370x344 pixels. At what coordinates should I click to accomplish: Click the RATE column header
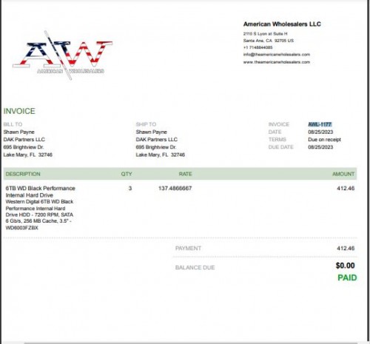pyautogui.click(x=185, y=174)
